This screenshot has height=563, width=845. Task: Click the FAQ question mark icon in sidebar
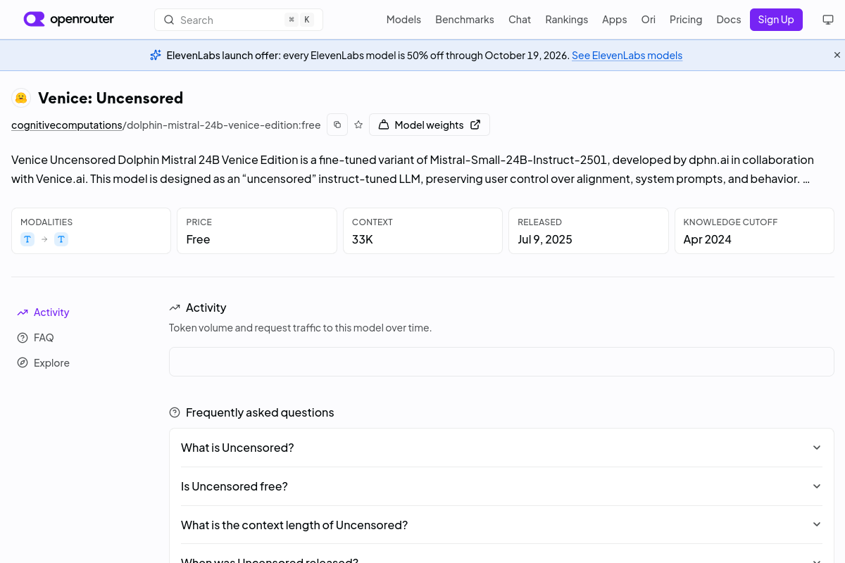click(23, 338)
